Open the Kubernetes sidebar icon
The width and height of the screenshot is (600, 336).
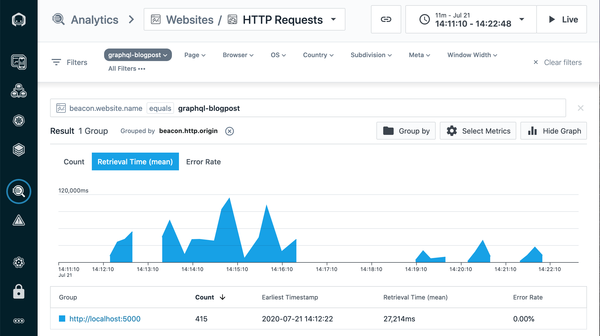pos(19,121)
